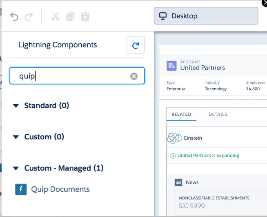The image size is (267, 217).
Task: Switch to the Details tab
Action: [218, 114]
